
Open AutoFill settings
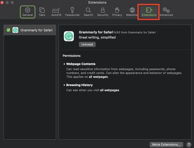point(56,12)
